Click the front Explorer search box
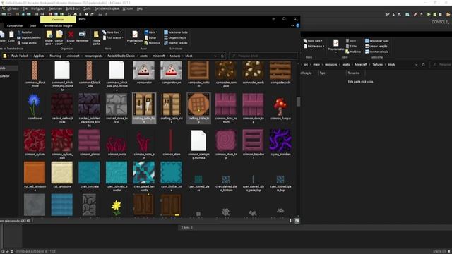Viewport: 452px width, 254px height. [x=263, y=56]
